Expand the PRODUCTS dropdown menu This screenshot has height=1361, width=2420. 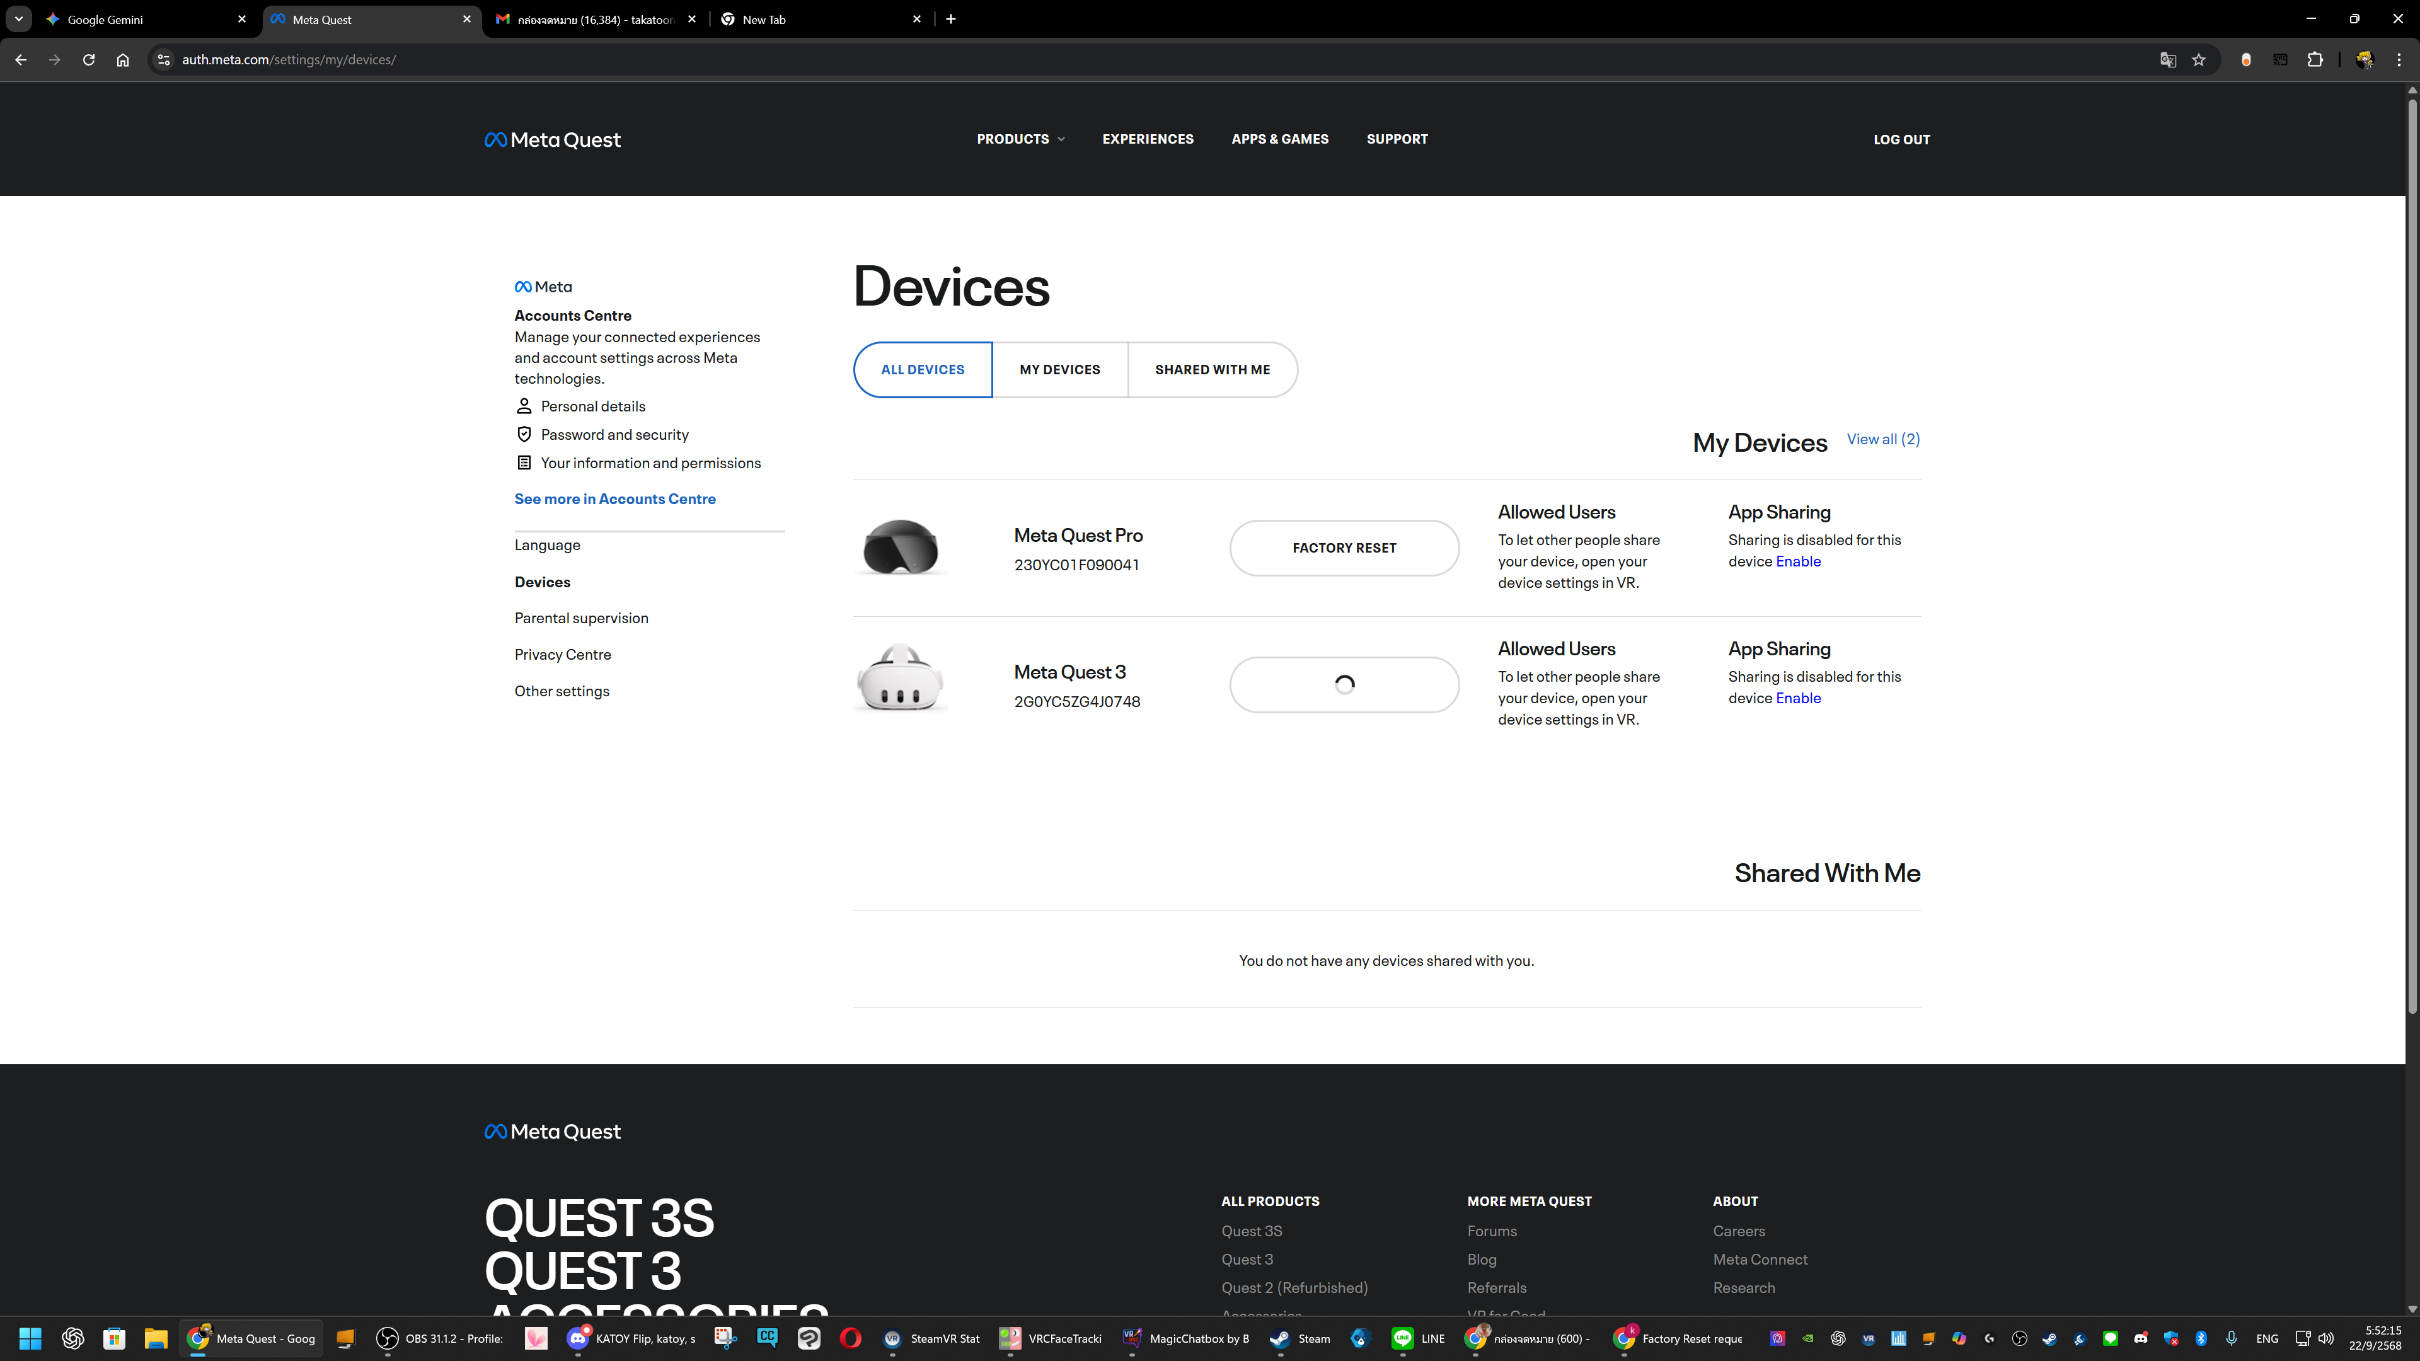(x=1020, y=139)
